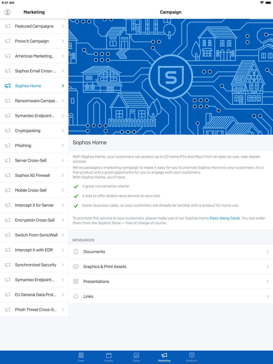273x364 pixels.
Task: Click the battery status icon
Action: (268, 3)
